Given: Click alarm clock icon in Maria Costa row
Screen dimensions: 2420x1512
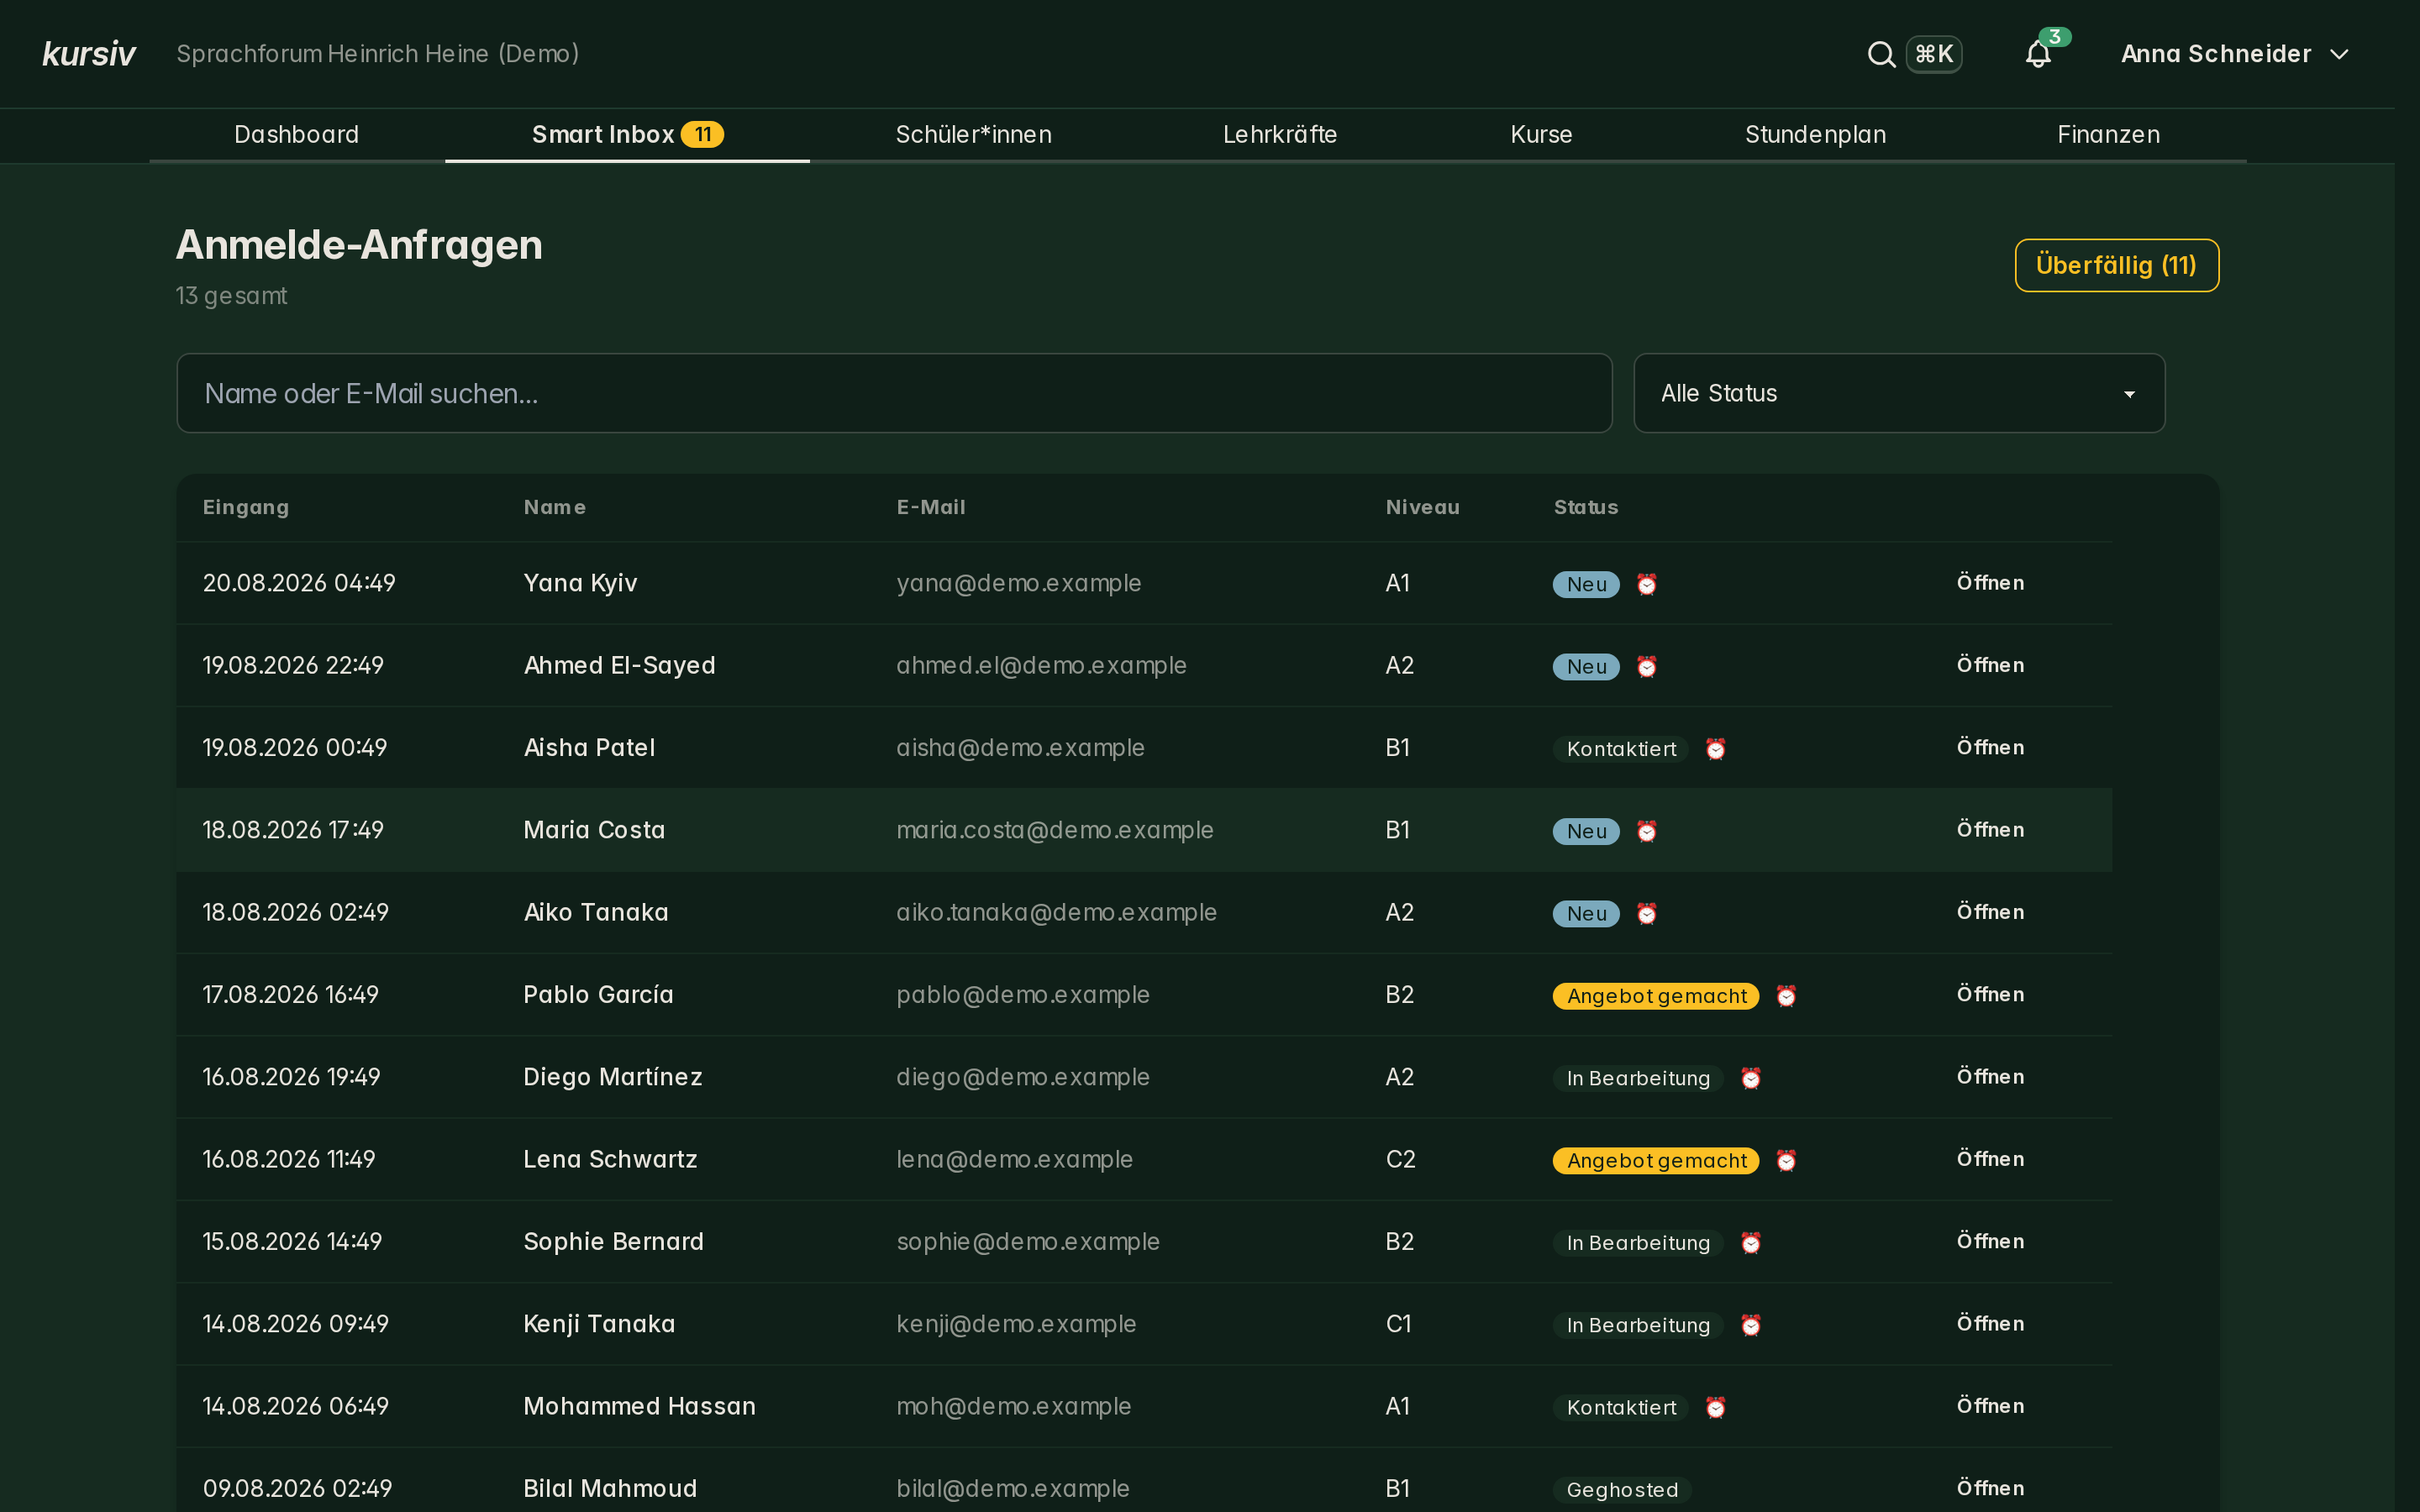Looking at the screenshot, I should pos(1646,831).
